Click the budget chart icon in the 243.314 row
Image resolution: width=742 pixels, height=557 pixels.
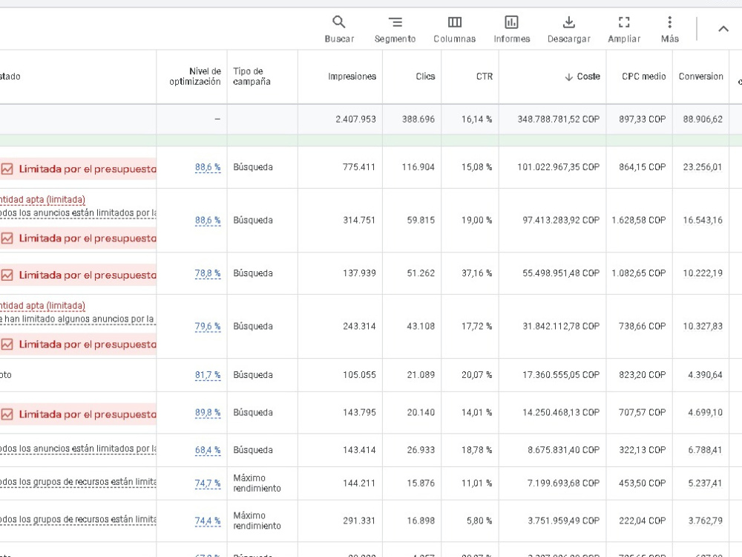point(7,345)
